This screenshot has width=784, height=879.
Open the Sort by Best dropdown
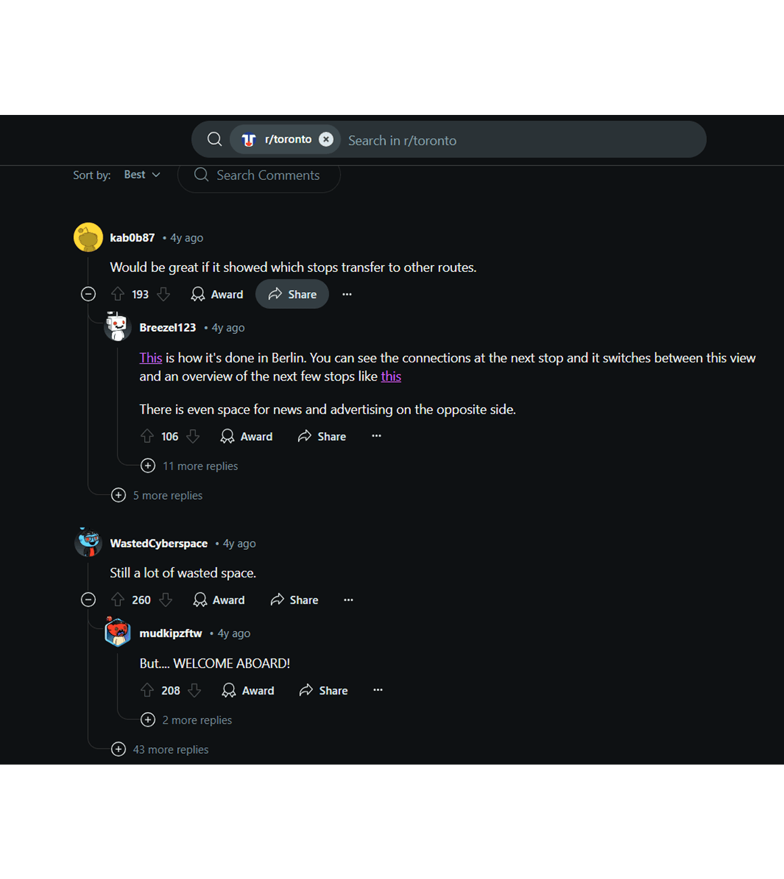point(142,174)
